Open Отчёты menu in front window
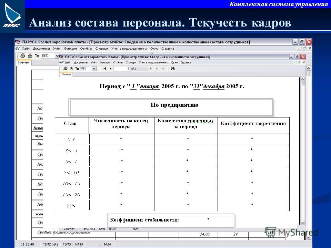Image resolution: width=331 pixels, height=248 pixels. (118, 62)
